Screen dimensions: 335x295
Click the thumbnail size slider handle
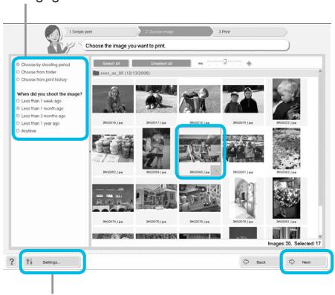click(225, 62)
